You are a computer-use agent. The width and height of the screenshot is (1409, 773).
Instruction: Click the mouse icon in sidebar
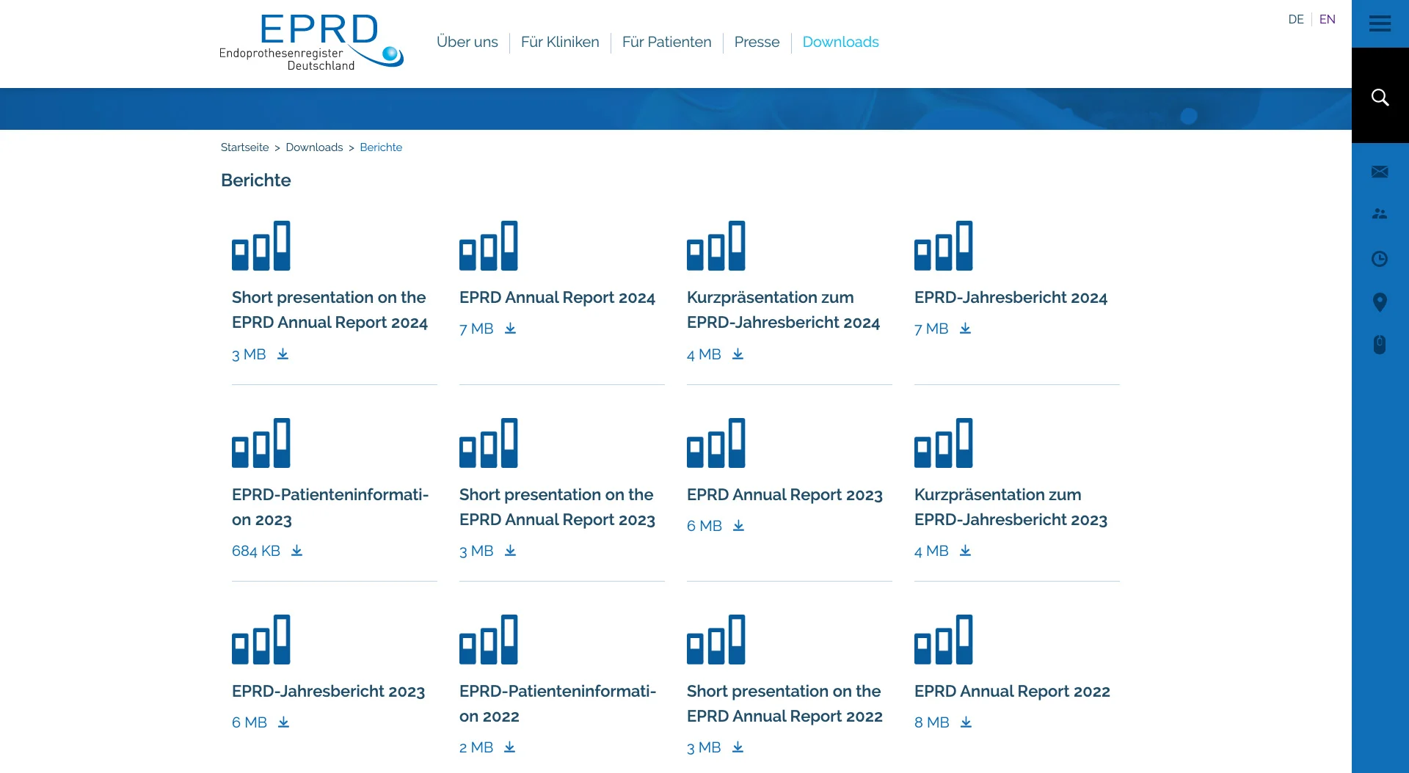coord(1380,345)
